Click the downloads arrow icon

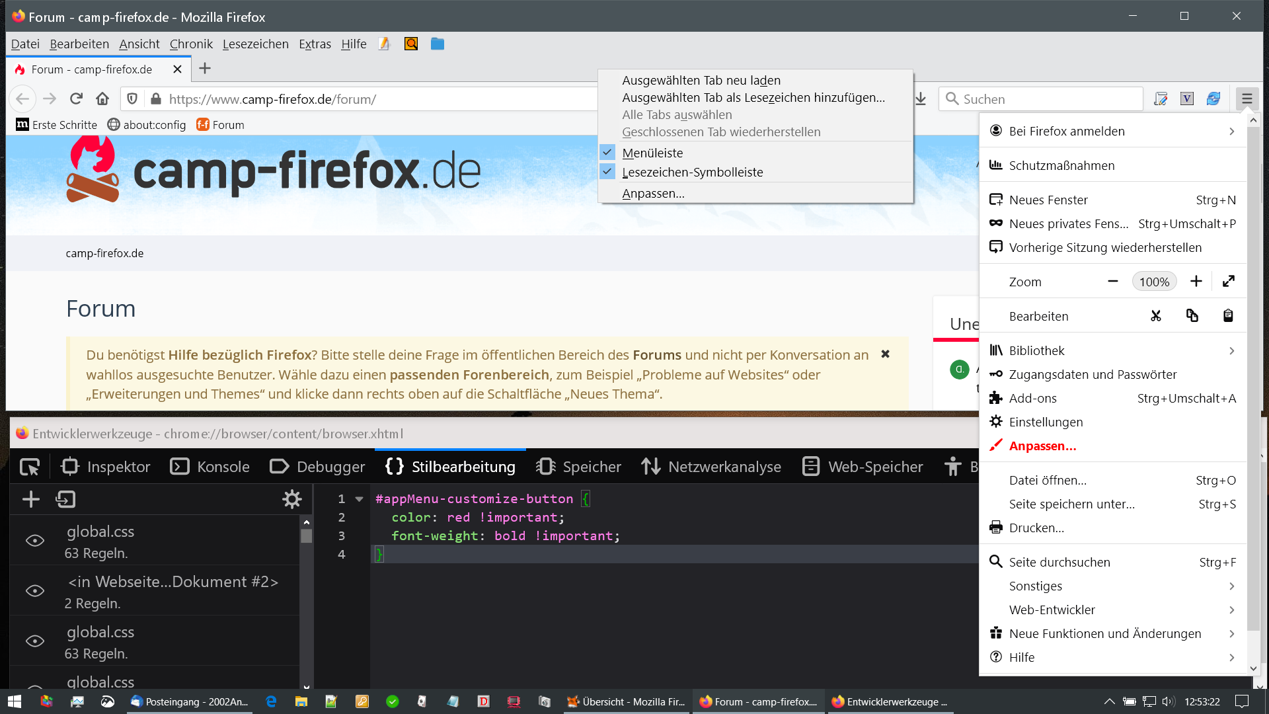click(x=921, y=99)
